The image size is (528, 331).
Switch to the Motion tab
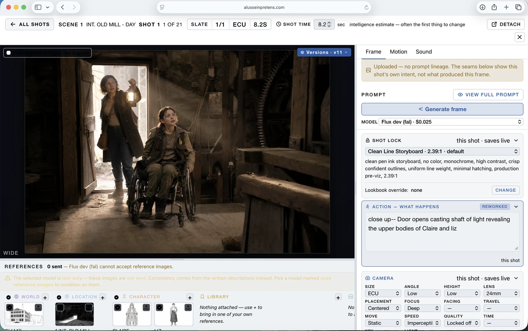coord(398,51)
